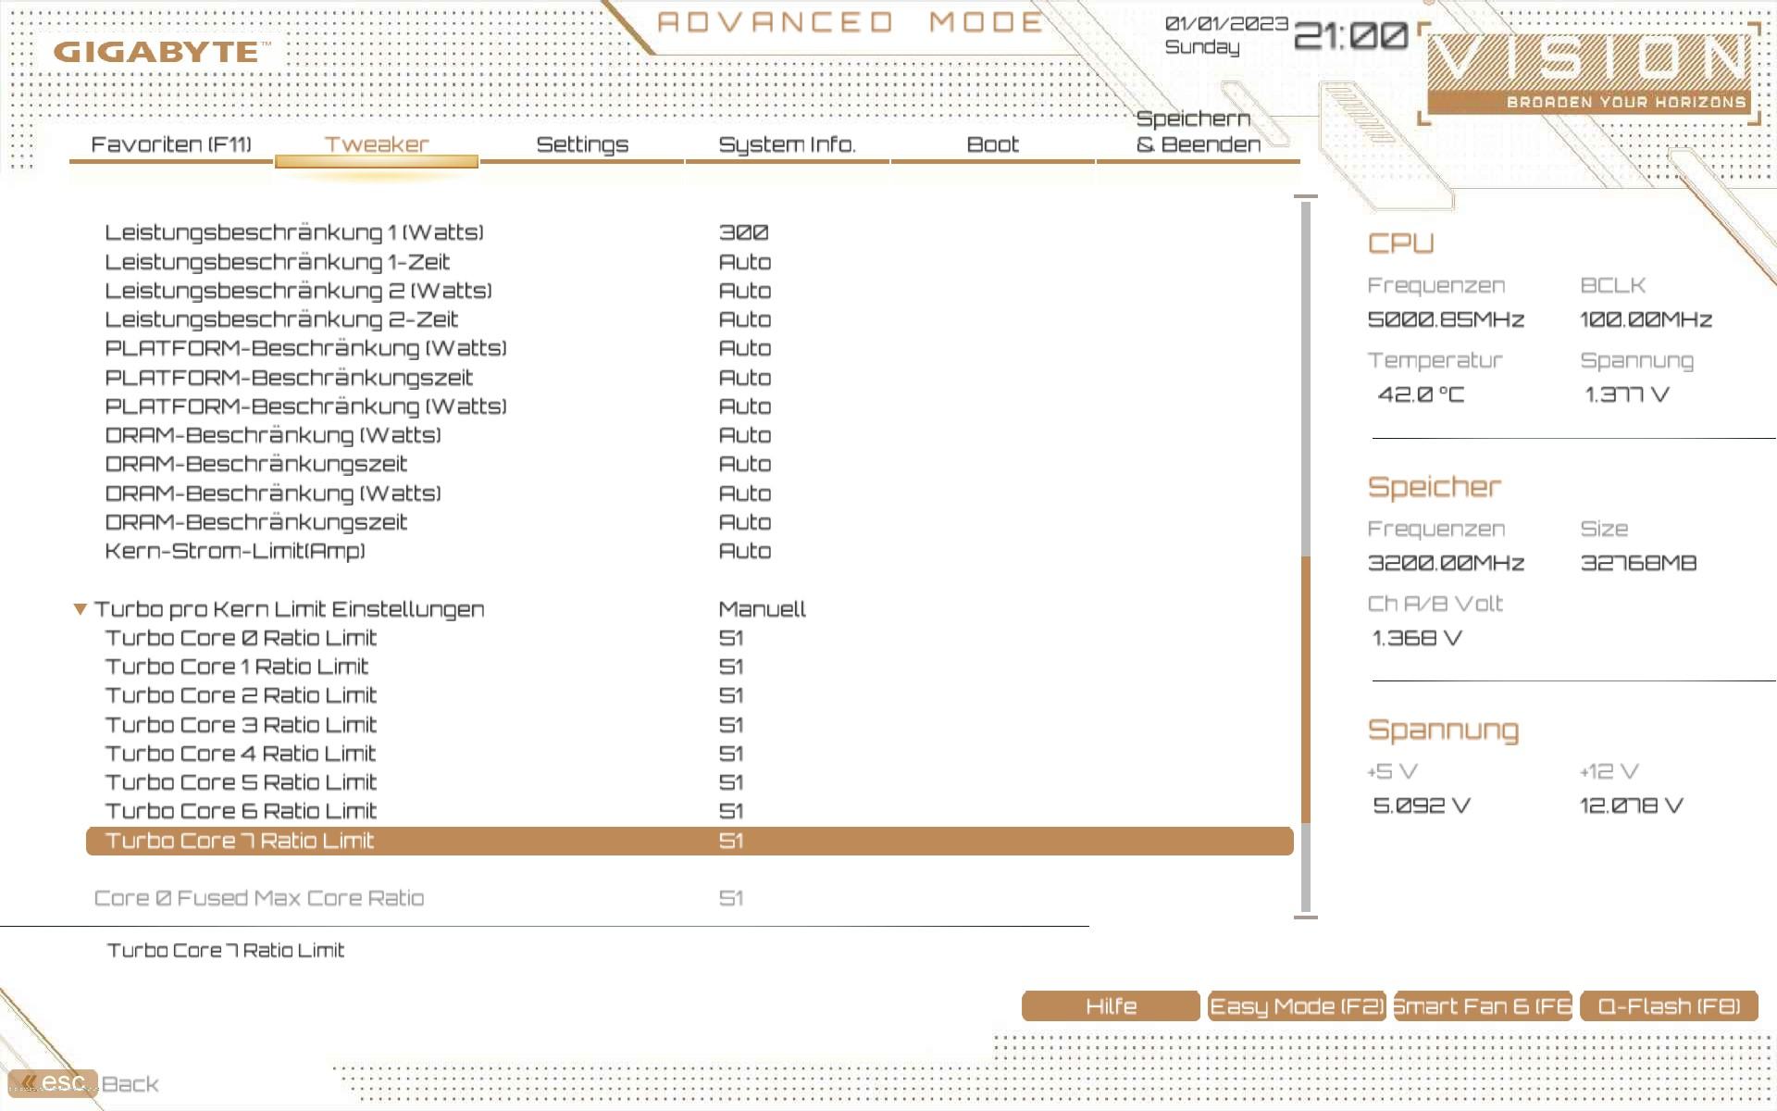Open Manuell value for Turbo pro Kern Limit
This screenshot has height=1111, width=1777.
(x=763, y=609)
